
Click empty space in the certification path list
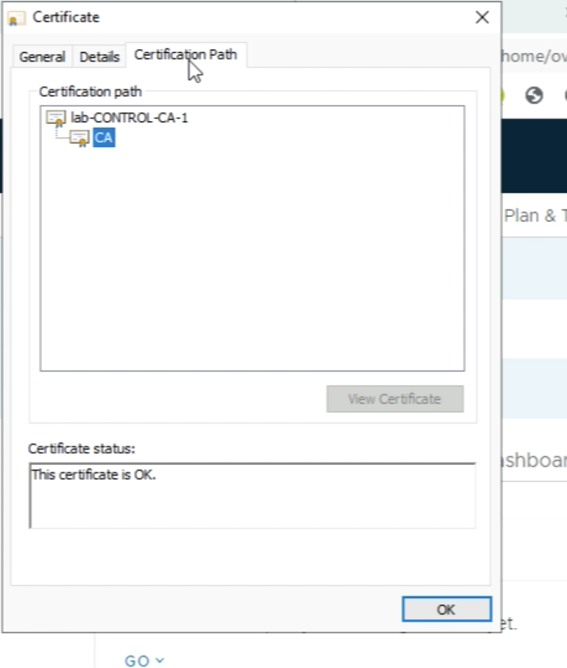252,267
